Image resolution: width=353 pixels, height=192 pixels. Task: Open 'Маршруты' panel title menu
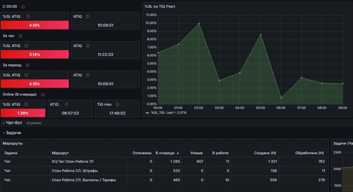[13, 143]
